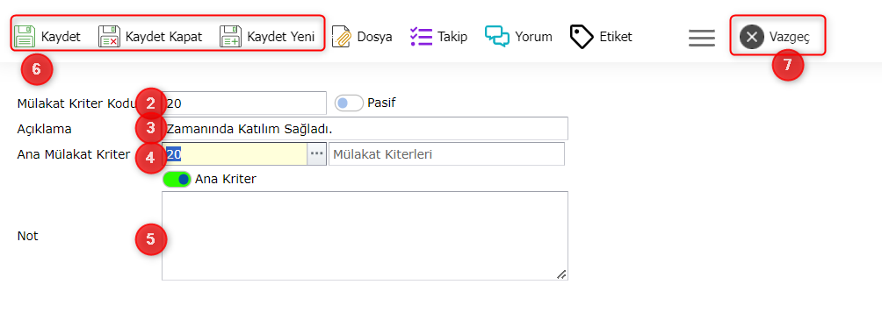Click the Kaydet Kapat disk icon
Image resolution: width=882 pixels, height=320 pixels.
point(109,37)
